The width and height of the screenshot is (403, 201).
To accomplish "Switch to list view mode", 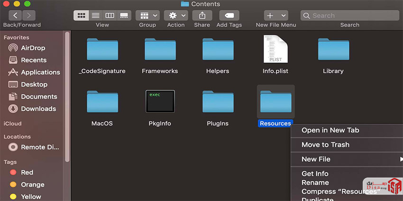I will [x=95, y=16].
